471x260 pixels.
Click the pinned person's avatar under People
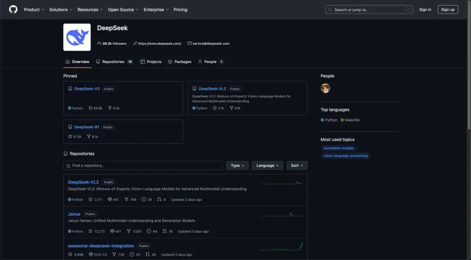pos(325,87)
